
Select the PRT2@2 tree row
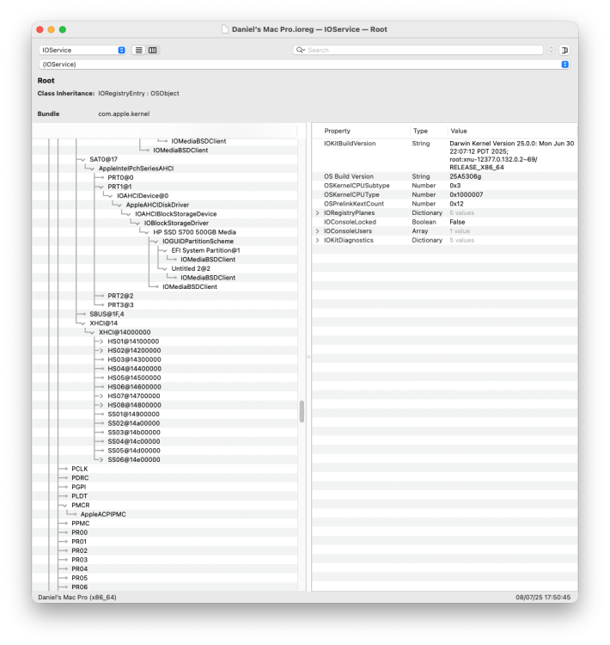tap(165, 296)
